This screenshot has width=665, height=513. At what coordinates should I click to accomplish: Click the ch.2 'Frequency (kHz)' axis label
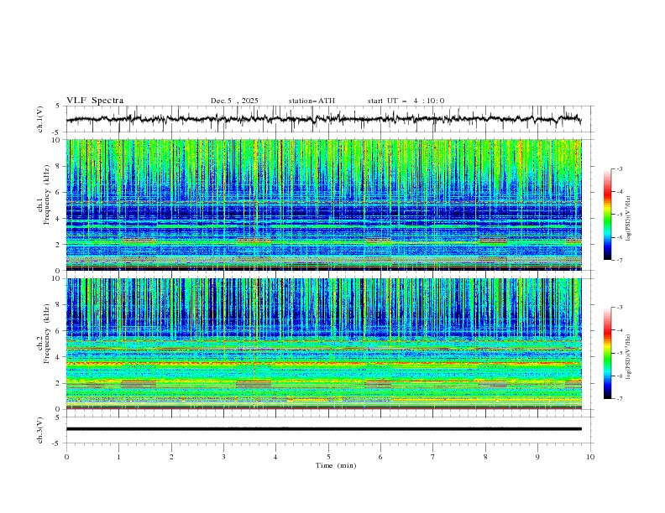pyautogui.click(x=47, y=333)
